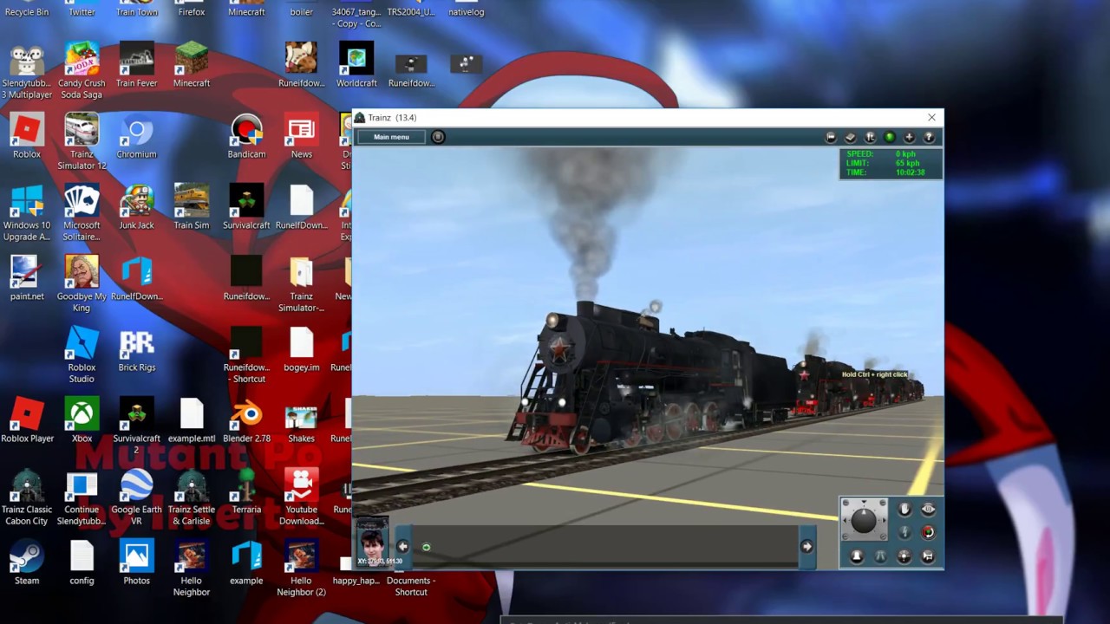Click green circle command icon in driver bar
The height and width of the screenshot is (624, 1110).
(426, 547)
